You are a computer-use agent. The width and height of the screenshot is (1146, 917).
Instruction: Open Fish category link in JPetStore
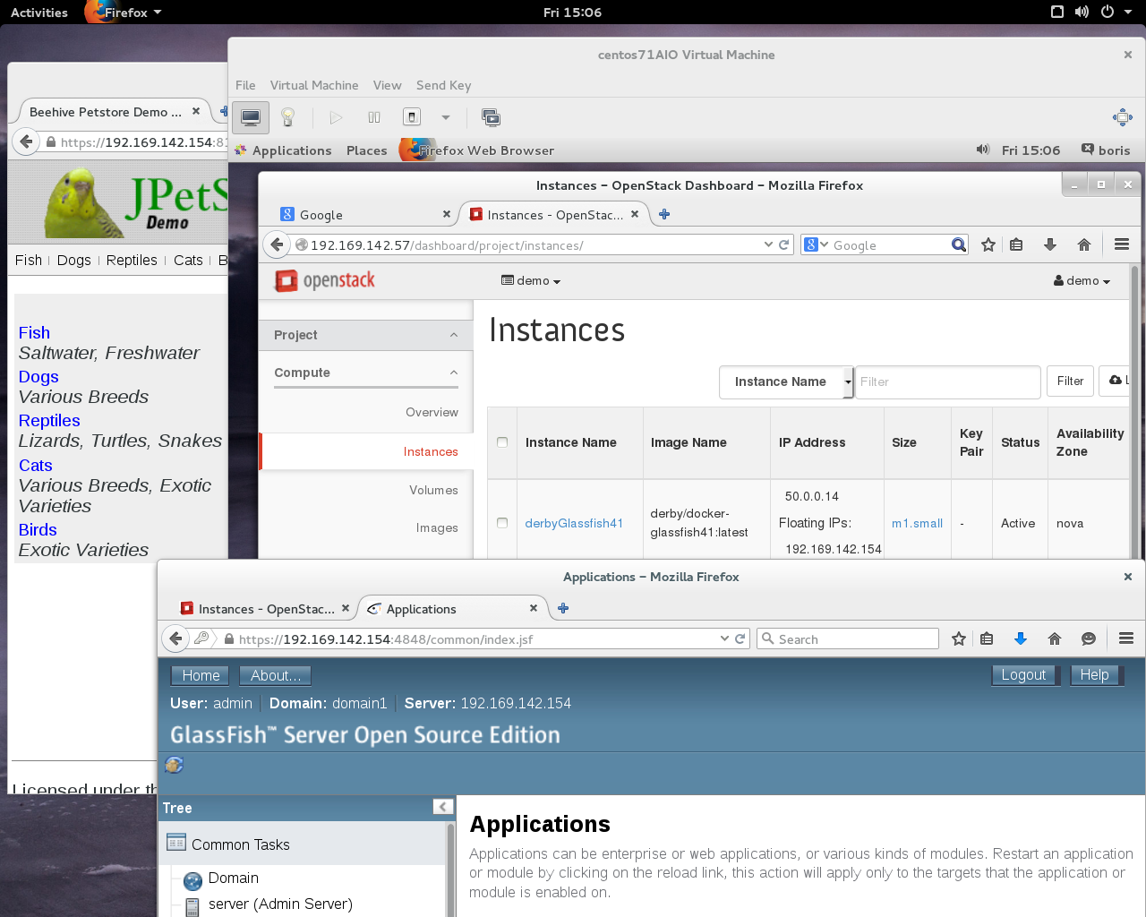[34, 333]
